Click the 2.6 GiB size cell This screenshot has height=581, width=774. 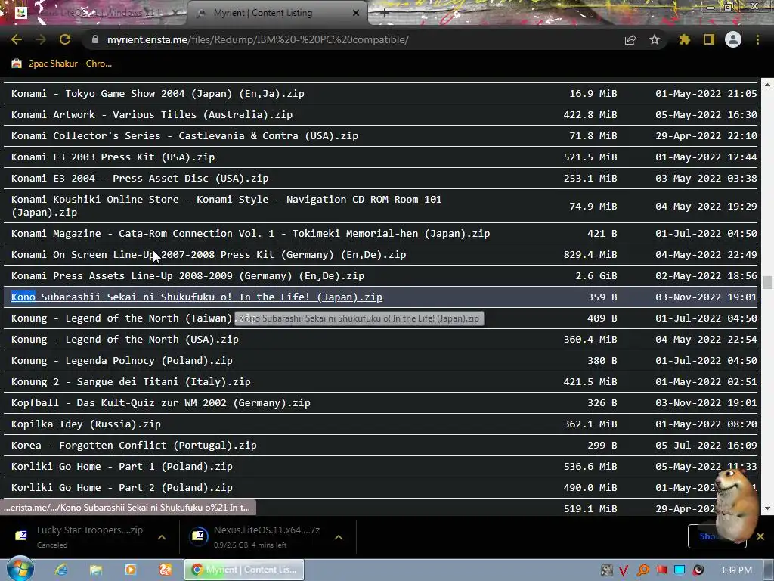click(x=596, y=276)
